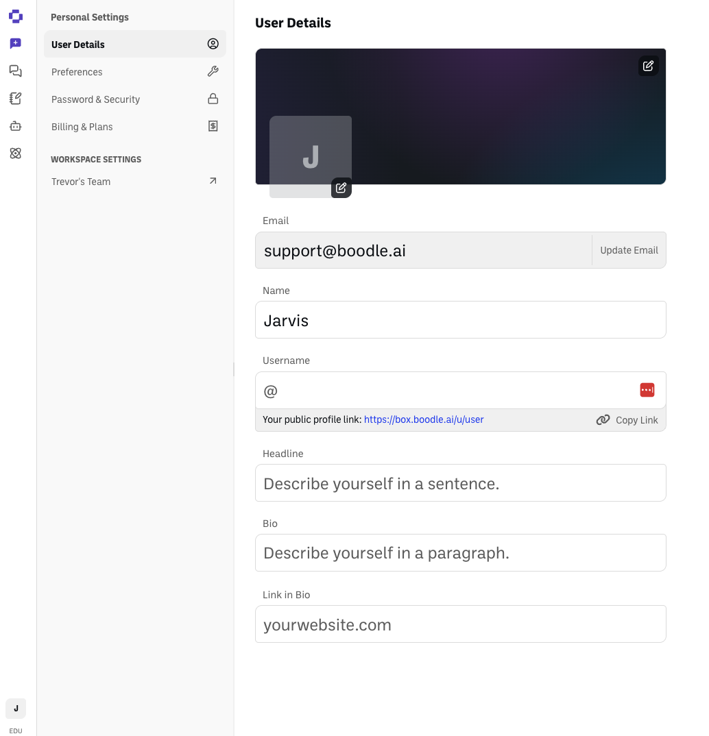709x736 pixels.
Task: Open the bots robot icon in left rail
Action: click(16, 126)
